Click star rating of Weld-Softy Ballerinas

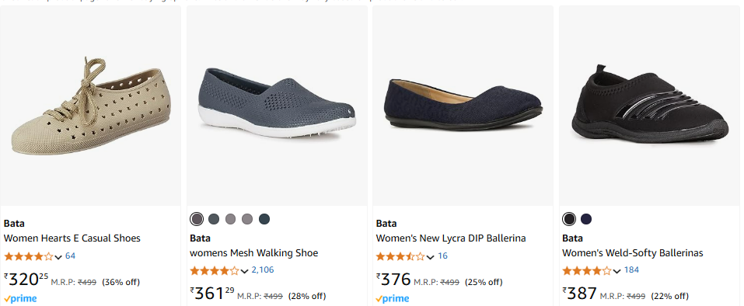coord(587,271)
